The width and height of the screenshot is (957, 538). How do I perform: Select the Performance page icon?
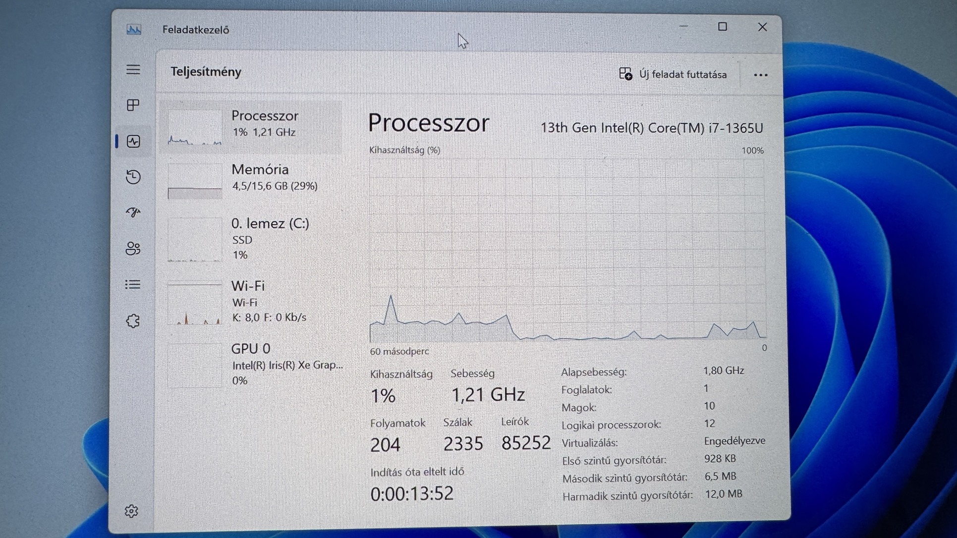[x=133, y=142]
